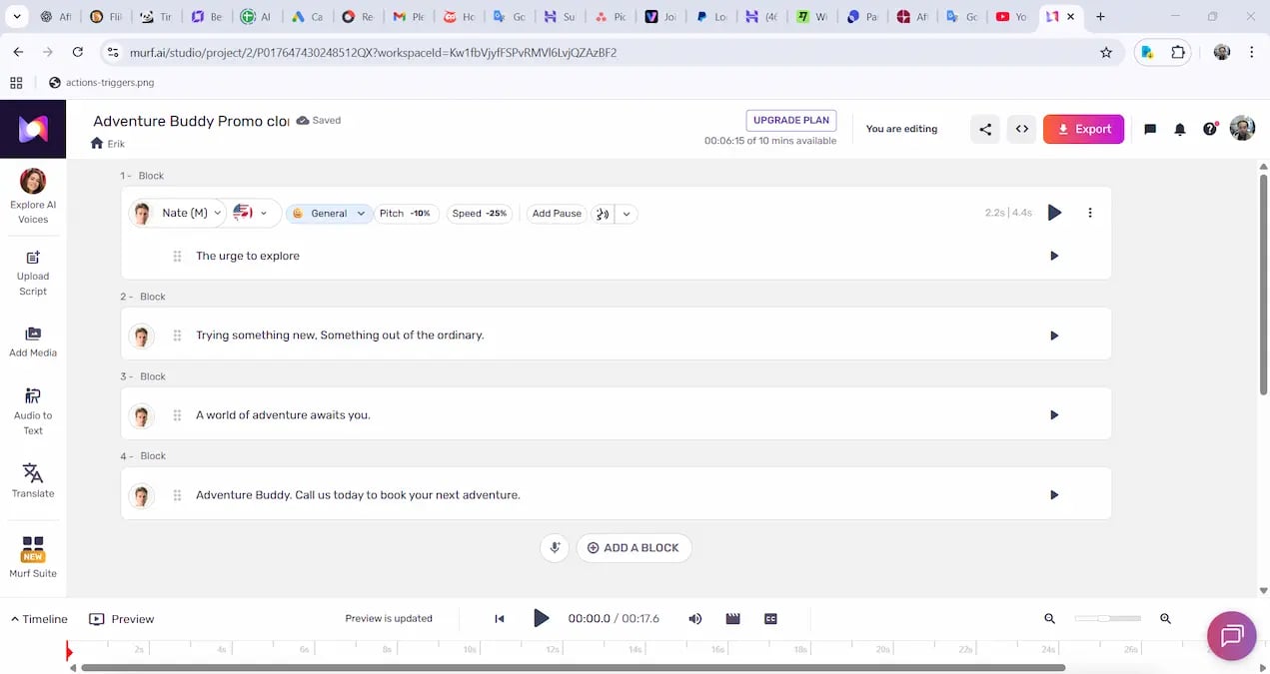Play the whole project from timeline
Image resolution: width=1270 pixels, height=674 pixels.
pyautogui.click(x=541, y=619)
